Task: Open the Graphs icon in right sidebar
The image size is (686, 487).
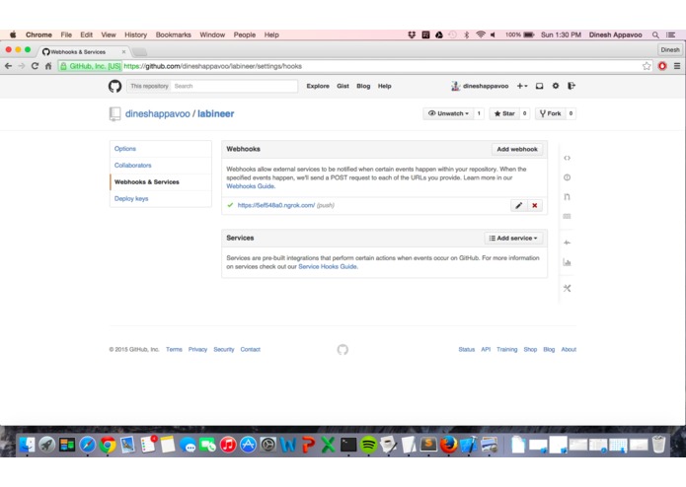Action: click(x=567, y=262)
